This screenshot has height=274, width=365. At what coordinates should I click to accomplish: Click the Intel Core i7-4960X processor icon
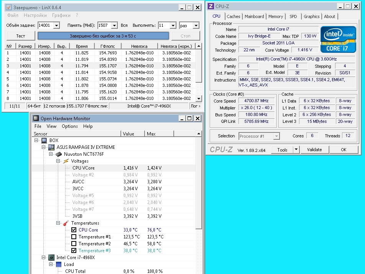51,258
